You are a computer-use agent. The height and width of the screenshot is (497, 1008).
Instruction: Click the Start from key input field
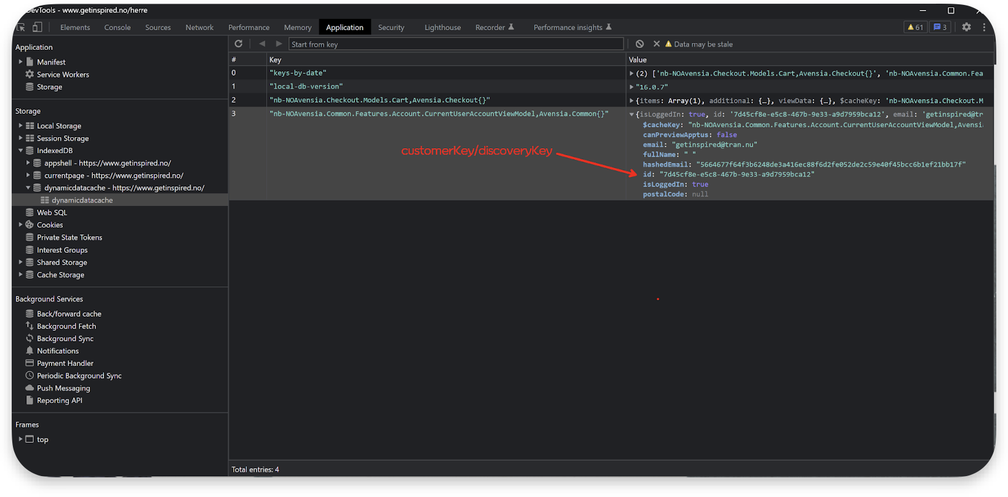coord(455,44)
